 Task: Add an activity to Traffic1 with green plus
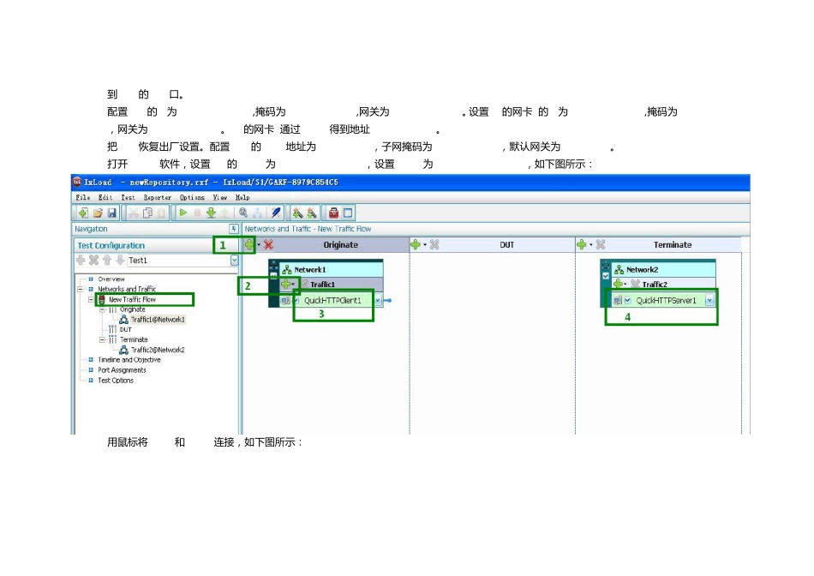coord(285,284)
